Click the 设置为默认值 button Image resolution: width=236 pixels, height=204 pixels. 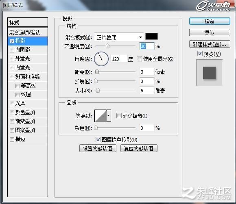pos(98,148)
